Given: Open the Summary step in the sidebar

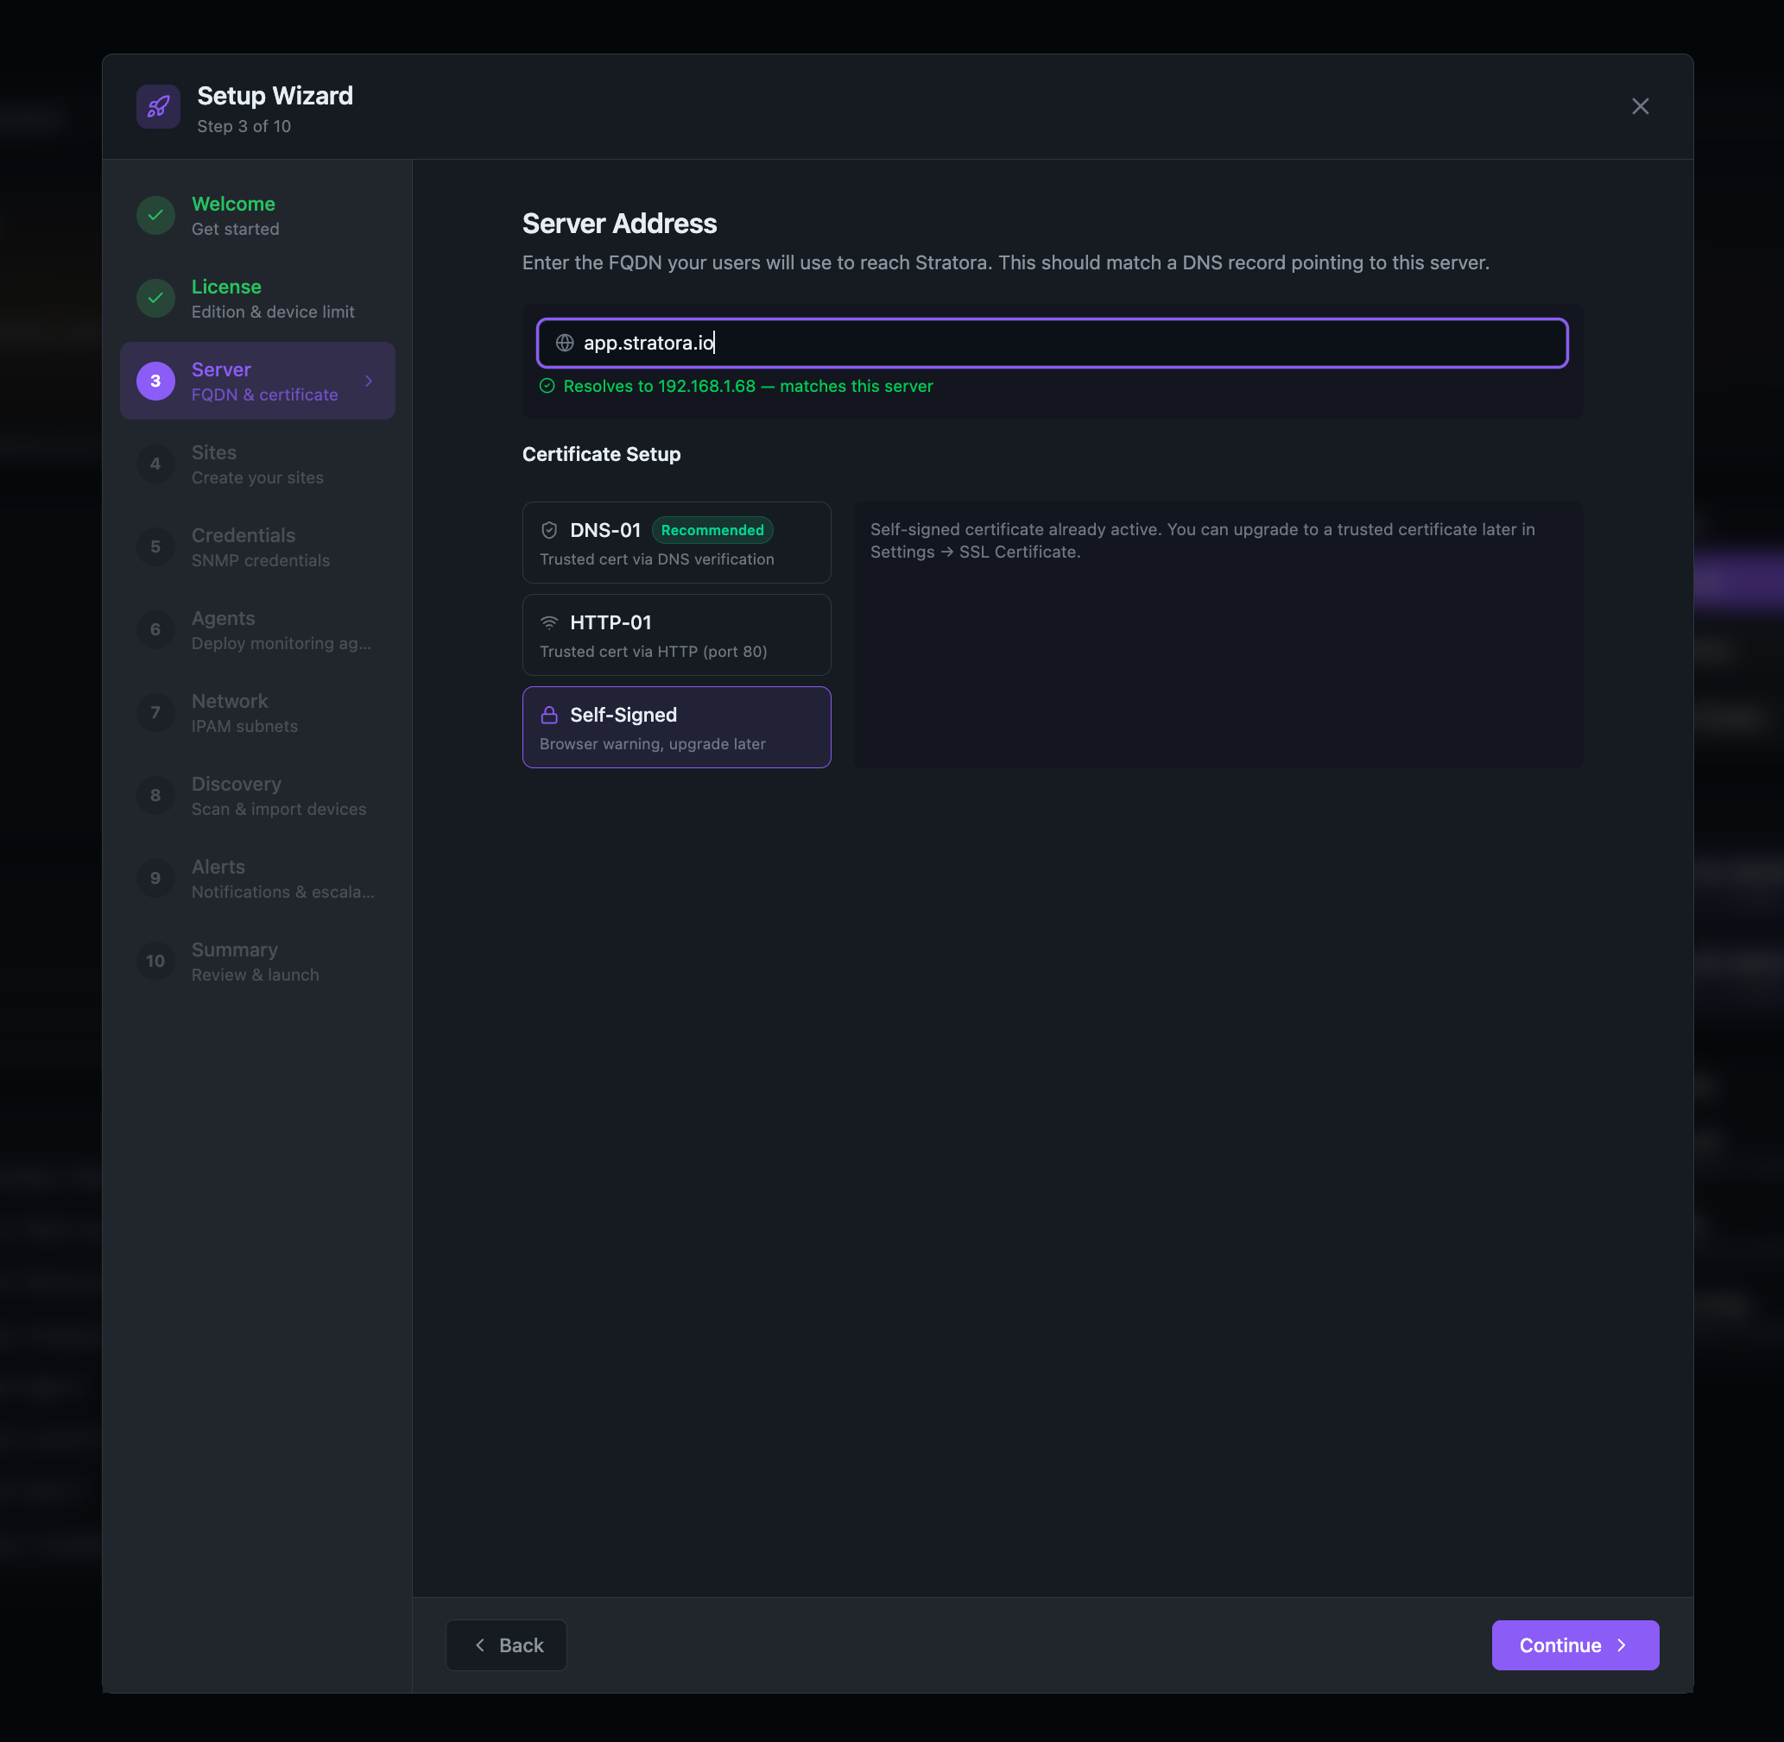Looking at the screenshot, I should [257, 961].
